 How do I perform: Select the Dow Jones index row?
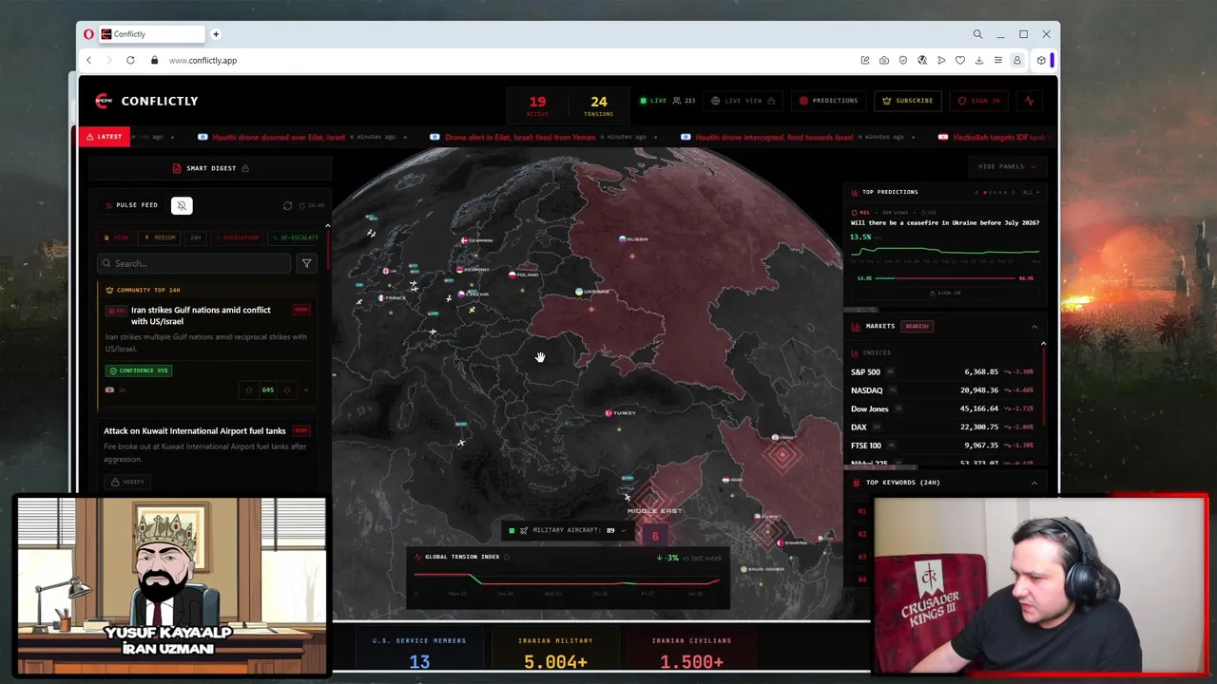click(x=942, y=408)
